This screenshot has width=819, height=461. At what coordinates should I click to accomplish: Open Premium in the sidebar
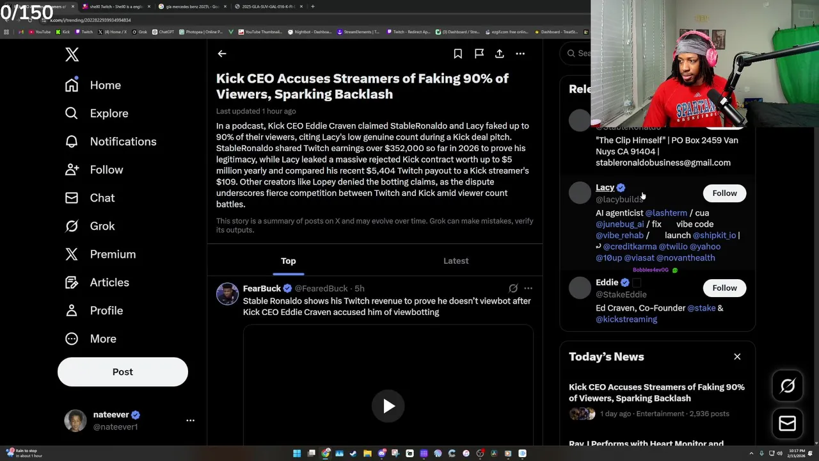pos(100,254)
